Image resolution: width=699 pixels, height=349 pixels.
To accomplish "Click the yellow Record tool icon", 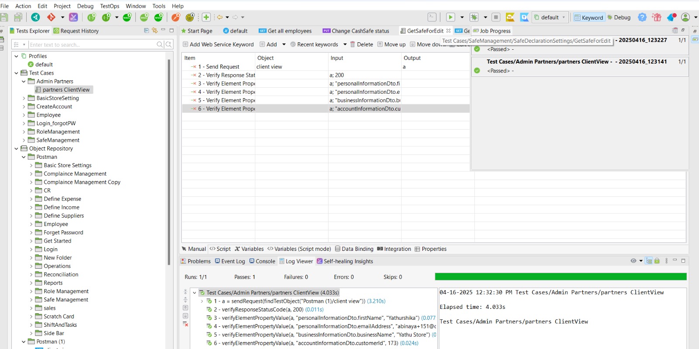I will pyautogui.click(x=190, y=17).
